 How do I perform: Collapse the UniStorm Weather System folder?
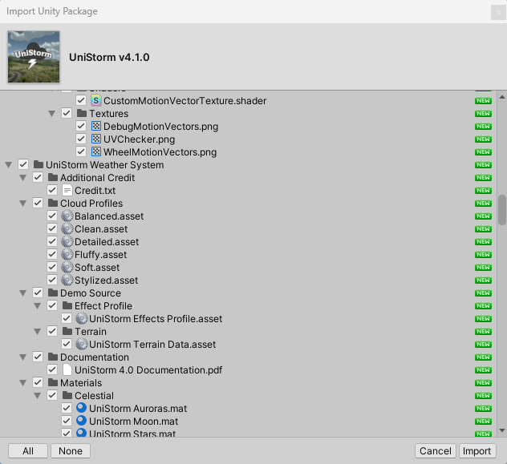coord(8,165)
